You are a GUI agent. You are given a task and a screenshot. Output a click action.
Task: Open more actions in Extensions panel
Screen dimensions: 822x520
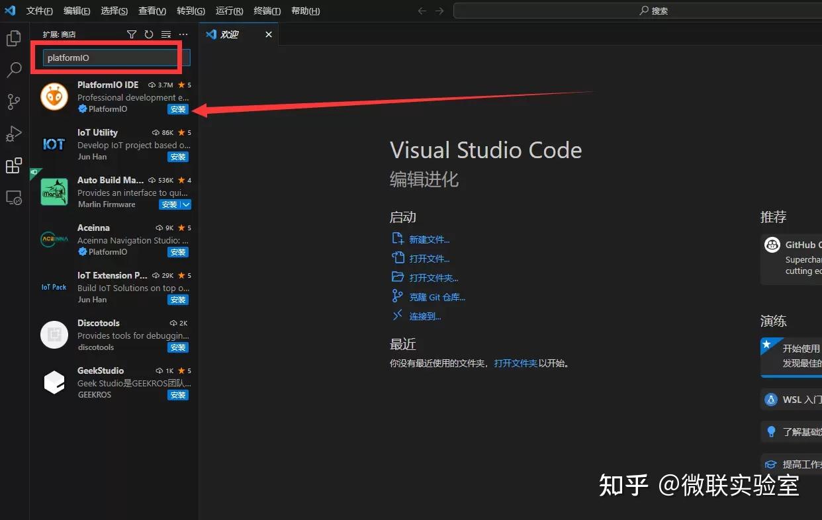tap(183, 34)
